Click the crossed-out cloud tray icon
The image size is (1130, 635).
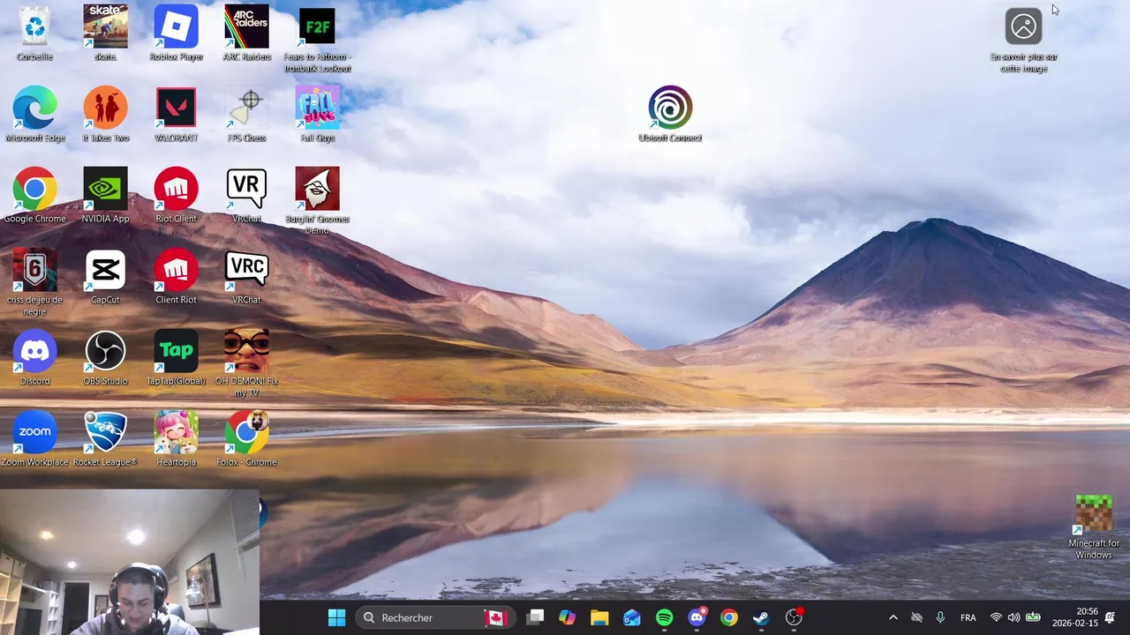point(916,617)
